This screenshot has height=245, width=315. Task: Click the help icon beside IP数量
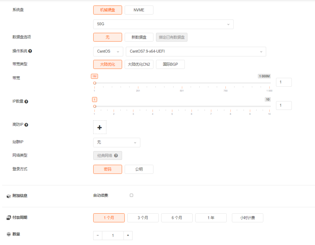(x=26, y=101)
